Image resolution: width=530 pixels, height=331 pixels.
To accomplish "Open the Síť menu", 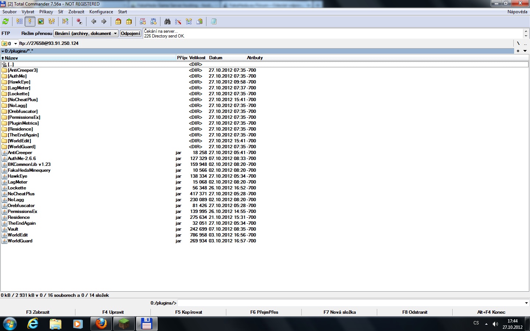I will click(x=61, y=12).
